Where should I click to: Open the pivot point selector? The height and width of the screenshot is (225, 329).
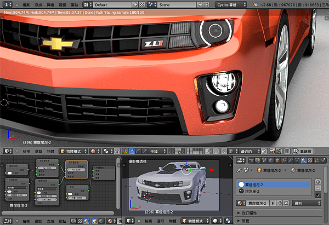(108, 151)
